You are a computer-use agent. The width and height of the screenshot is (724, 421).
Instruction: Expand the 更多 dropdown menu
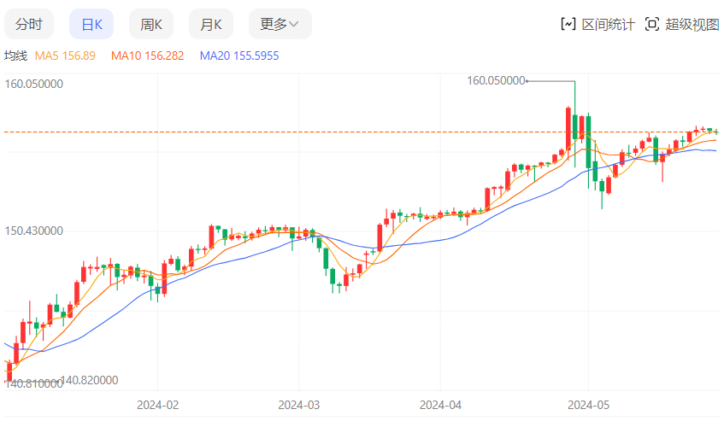click(274, 24)
